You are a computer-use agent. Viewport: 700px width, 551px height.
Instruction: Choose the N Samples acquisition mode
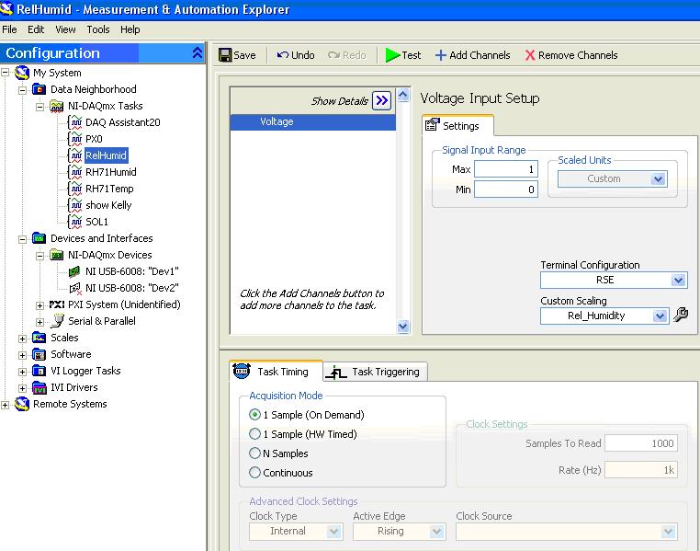[x=255, y=453]
